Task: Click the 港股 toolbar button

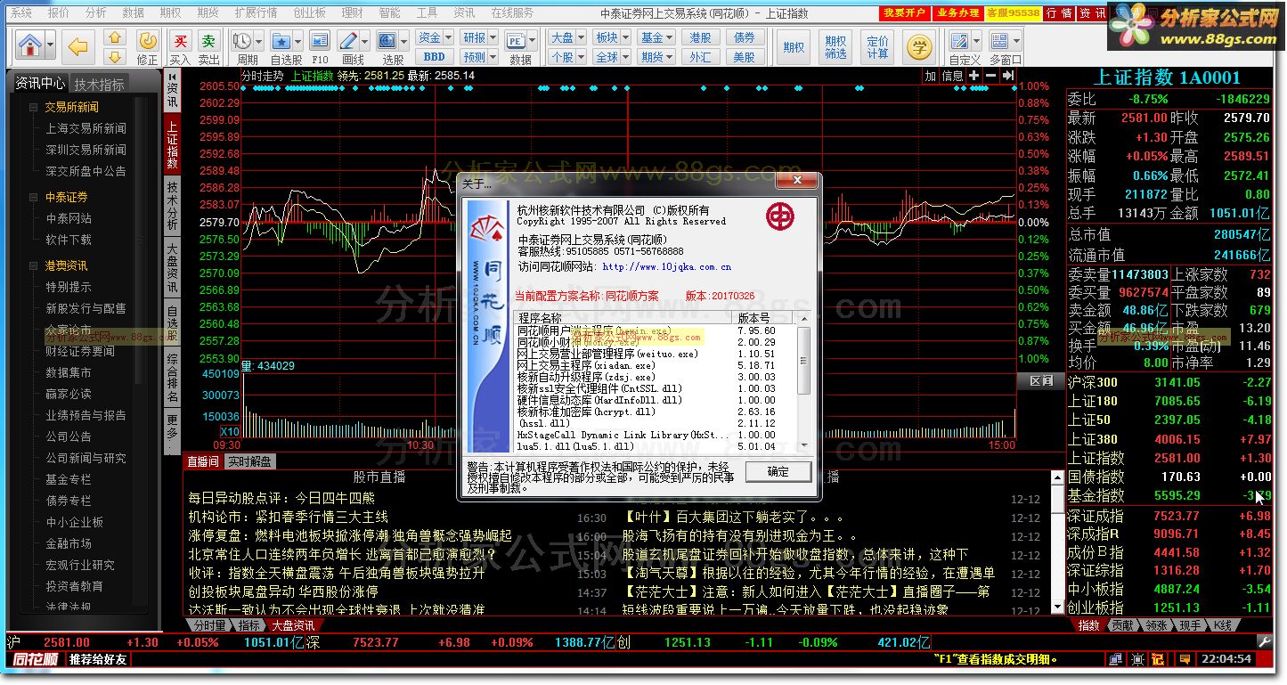Action: pyautogui.click(x=701, y=37)
